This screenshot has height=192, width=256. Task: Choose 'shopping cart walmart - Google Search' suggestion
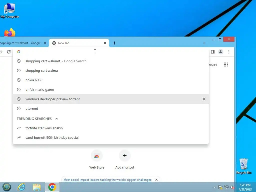[x=111, y=61]
